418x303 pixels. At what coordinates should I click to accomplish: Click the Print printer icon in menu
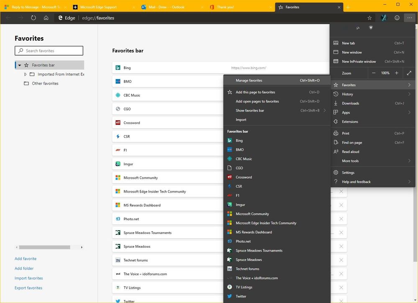[x=336, y=134]
